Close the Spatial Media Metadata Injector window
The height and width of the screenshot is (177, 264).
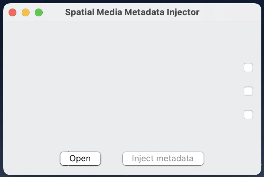click(x=12, y=13)
